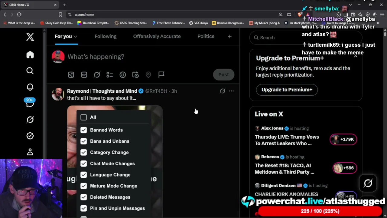Switch to Offensively Accurate tab
Image resolution: width=387 pixels, height=218 pixels.
[x=157, y=36]
